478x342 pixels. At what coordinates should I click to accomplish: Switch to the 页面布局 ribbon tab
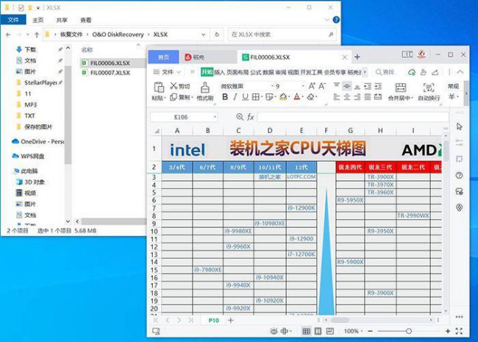[238, 72]
